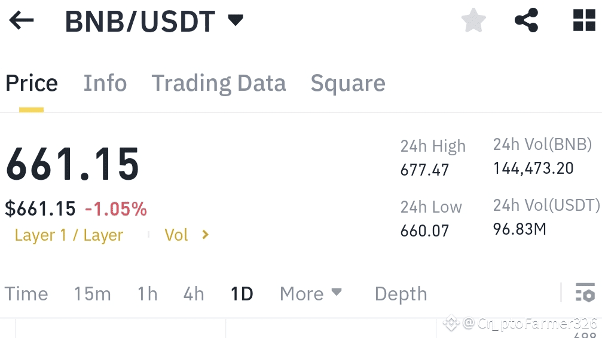Expand Layer 1 / Layer Vol chevron
This screenshot has height=338, width=602.
point(206,235)
